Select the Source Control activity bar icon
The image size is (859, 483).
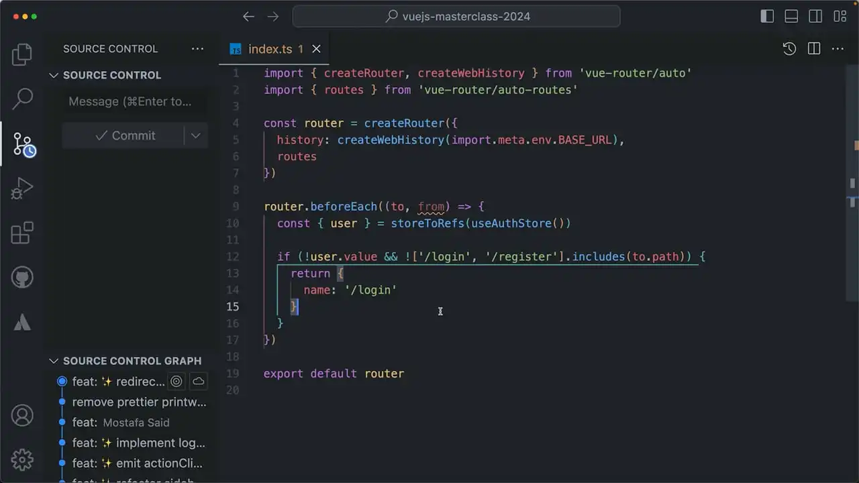pyautogui.click(x=23, y=144)
